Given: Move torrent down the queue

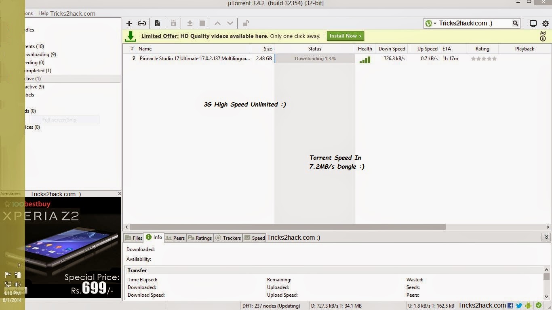Looking at the screenshot, I should (230, 23).
